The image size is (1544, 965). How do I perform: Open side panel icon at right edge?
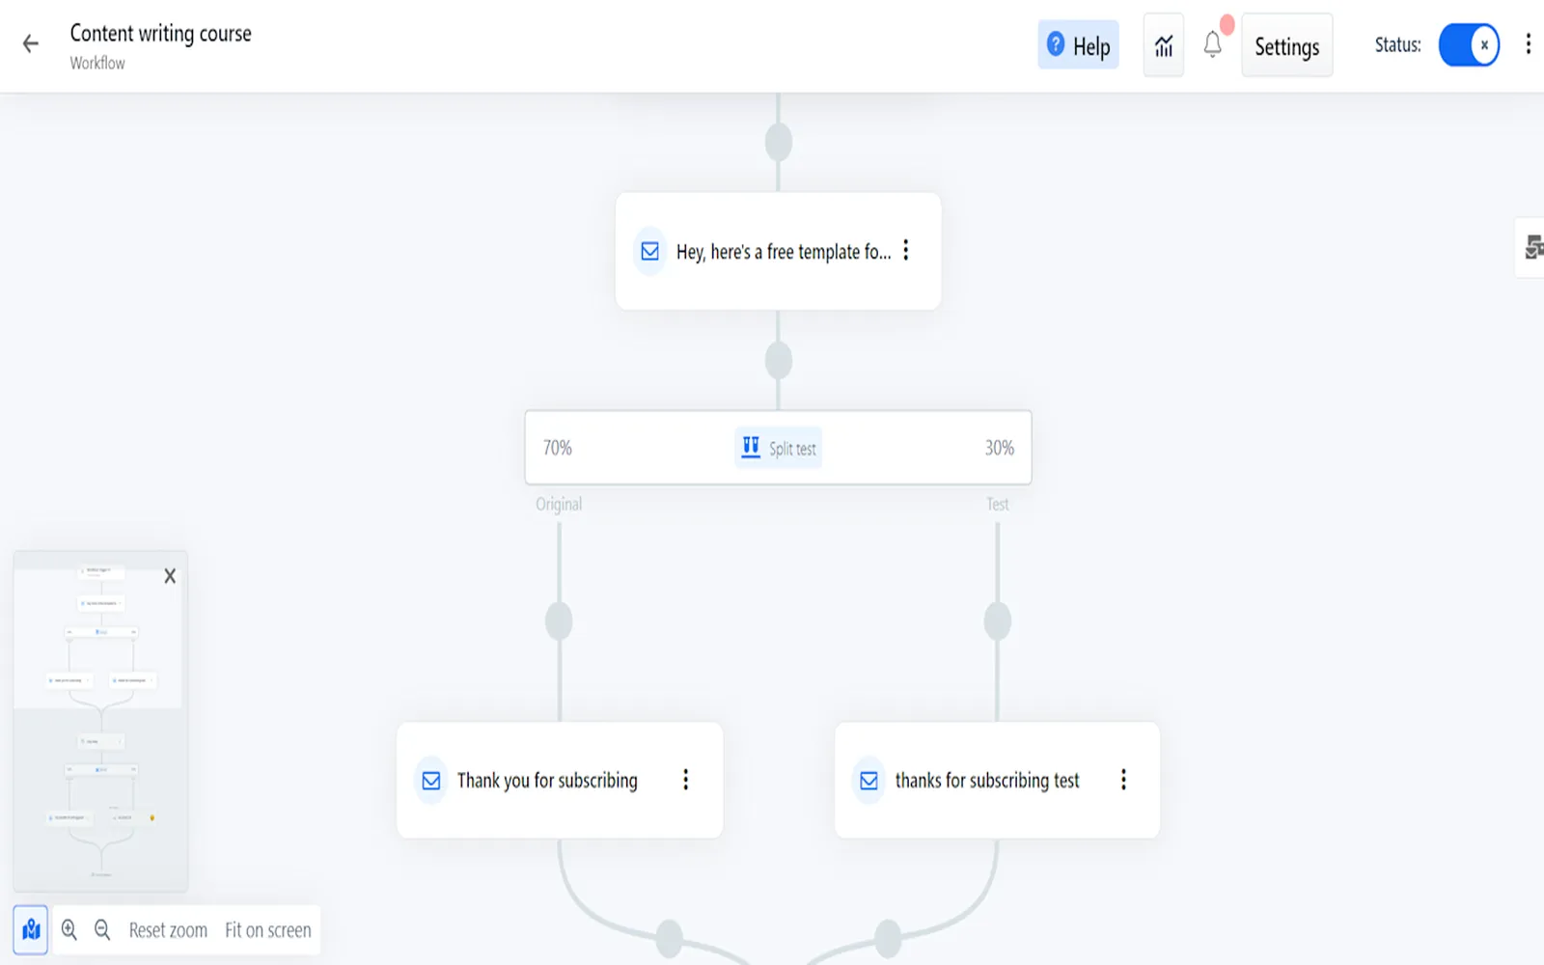[x=1532, y=248]
